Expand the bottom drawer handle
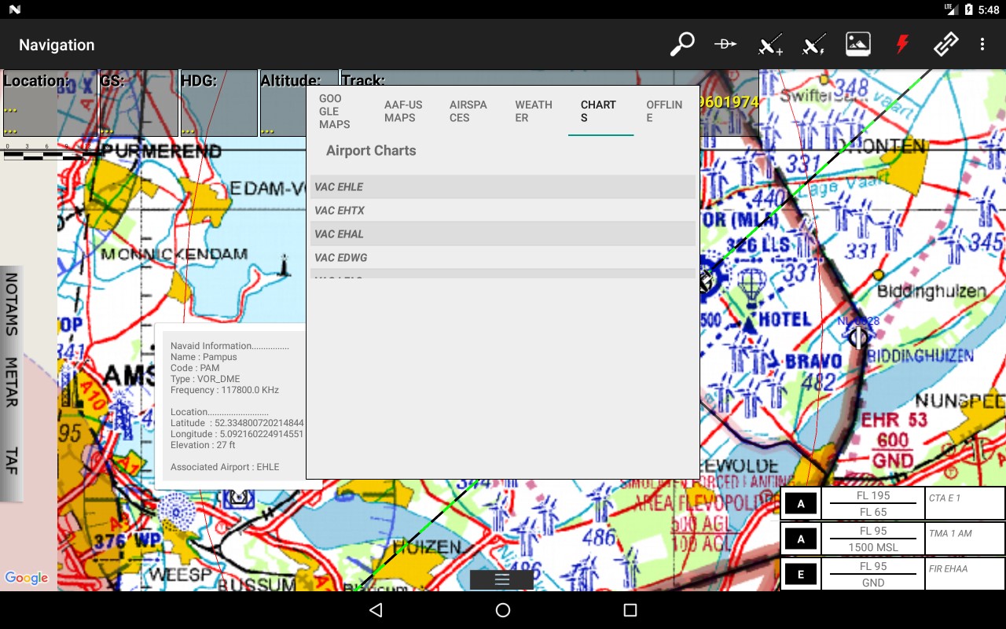This screenshot has width=1006, height=629. tap(501, 579)
